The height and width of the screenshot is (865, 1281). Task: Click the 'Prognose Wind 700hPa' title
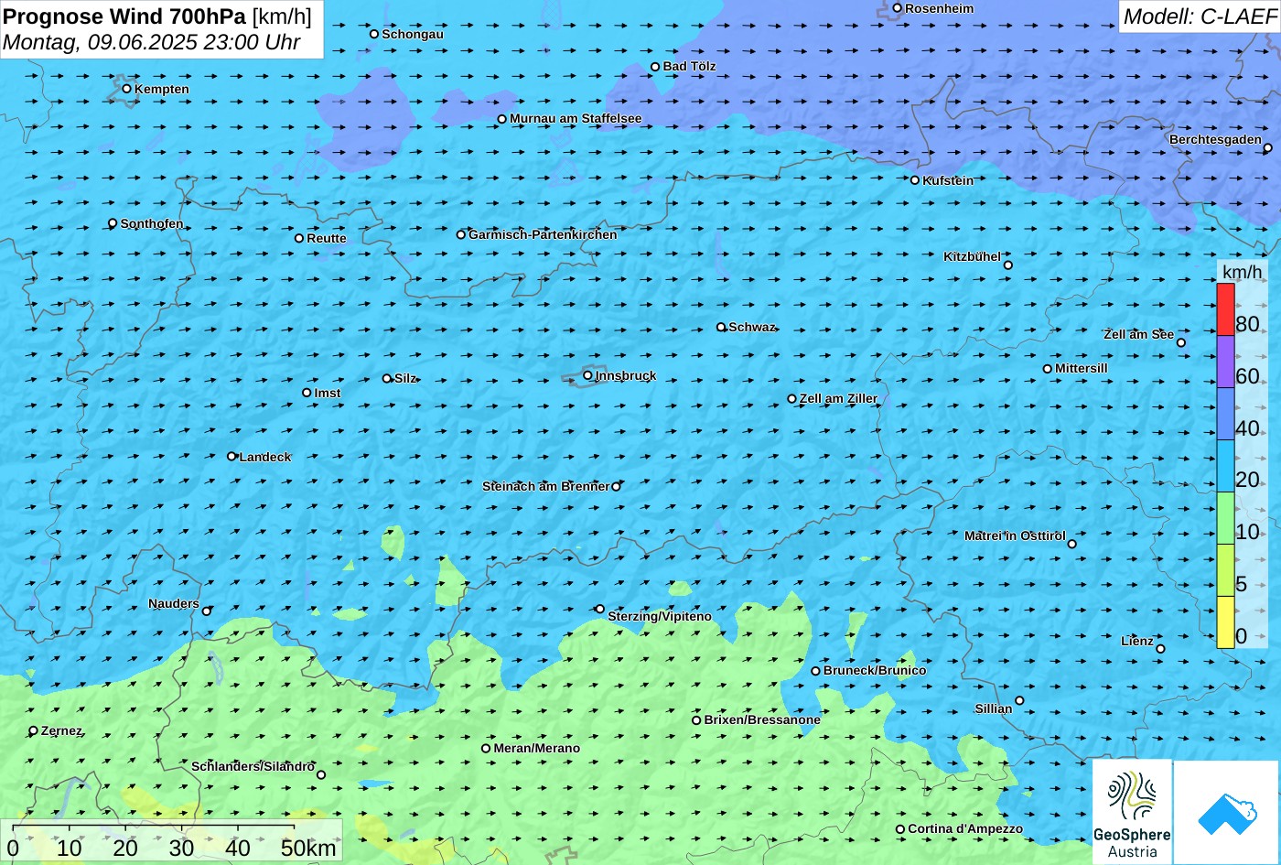pyautogui.click(x=124, y=16)
